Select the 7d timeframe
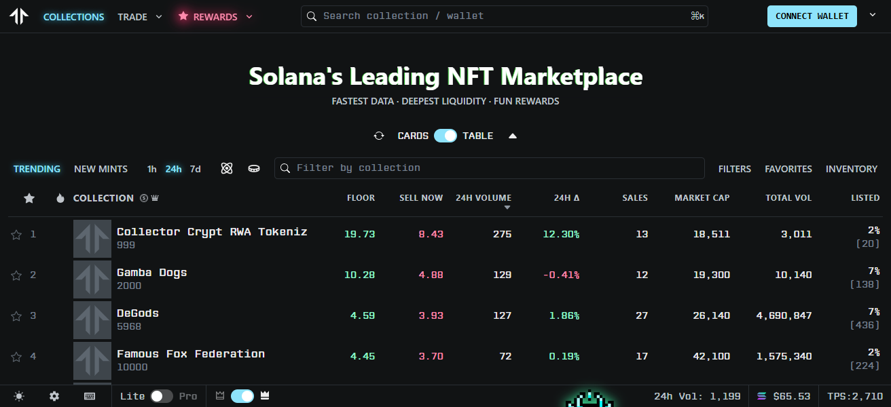This screenshot has width=891, height=407. pos(196,169)
